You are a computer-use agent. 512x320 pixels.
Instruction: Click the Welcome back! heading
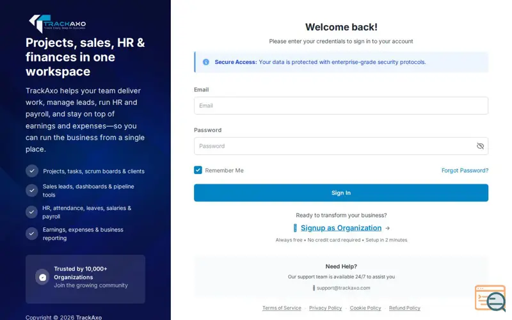[x=341, y=27]
